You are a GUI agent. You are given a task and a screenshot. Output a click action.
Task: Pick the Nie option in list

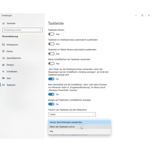pos(79,131)
